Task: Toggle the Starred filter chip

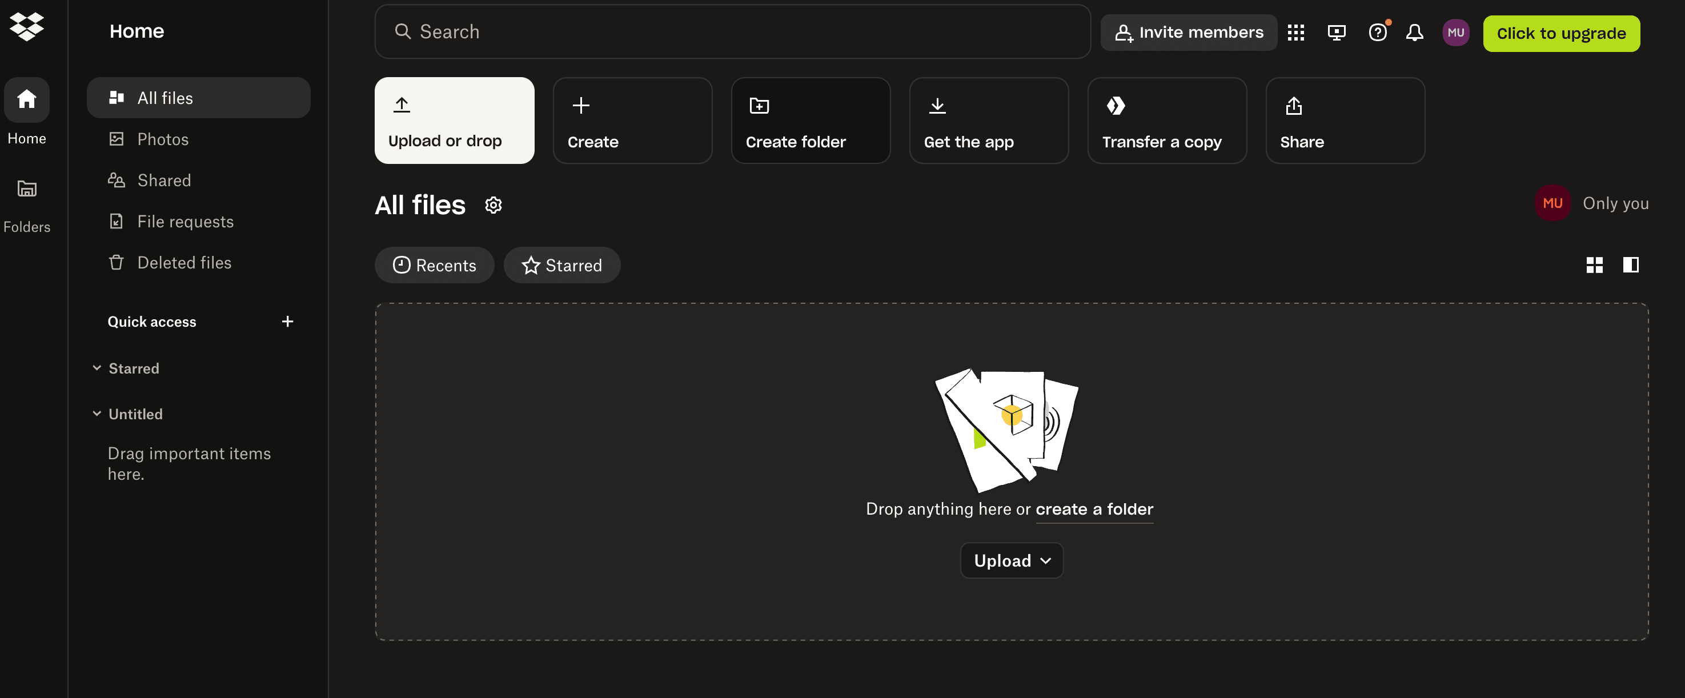Action: click(x=561, y=265)
